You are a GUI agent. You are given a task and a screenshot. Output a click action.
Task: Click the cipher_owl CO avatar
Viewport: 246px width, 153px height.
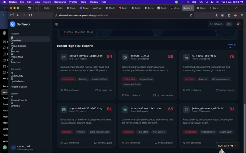[x=13, y=148]
